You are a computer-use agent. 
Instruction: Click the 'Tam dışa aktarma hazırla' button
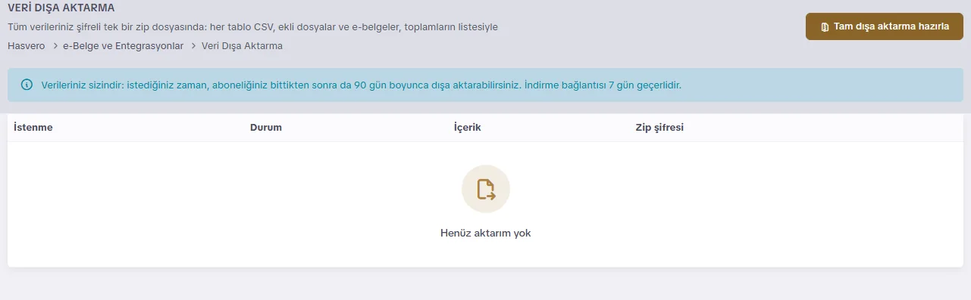tap(884, 26)
